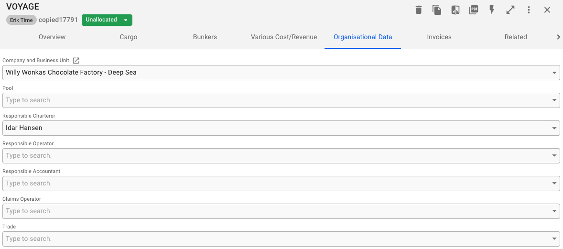Open the Bunkers tab
Screen dimensions: 563x249
205,37
